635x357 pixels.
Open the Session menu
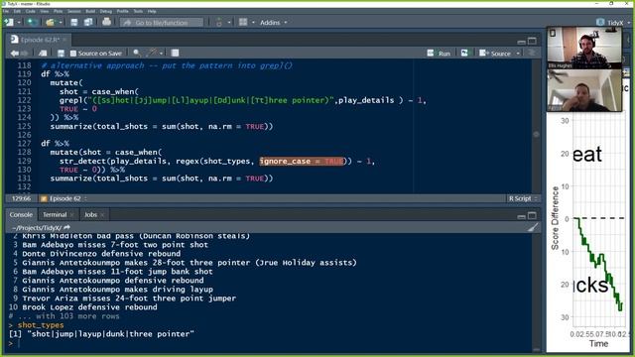73,11
